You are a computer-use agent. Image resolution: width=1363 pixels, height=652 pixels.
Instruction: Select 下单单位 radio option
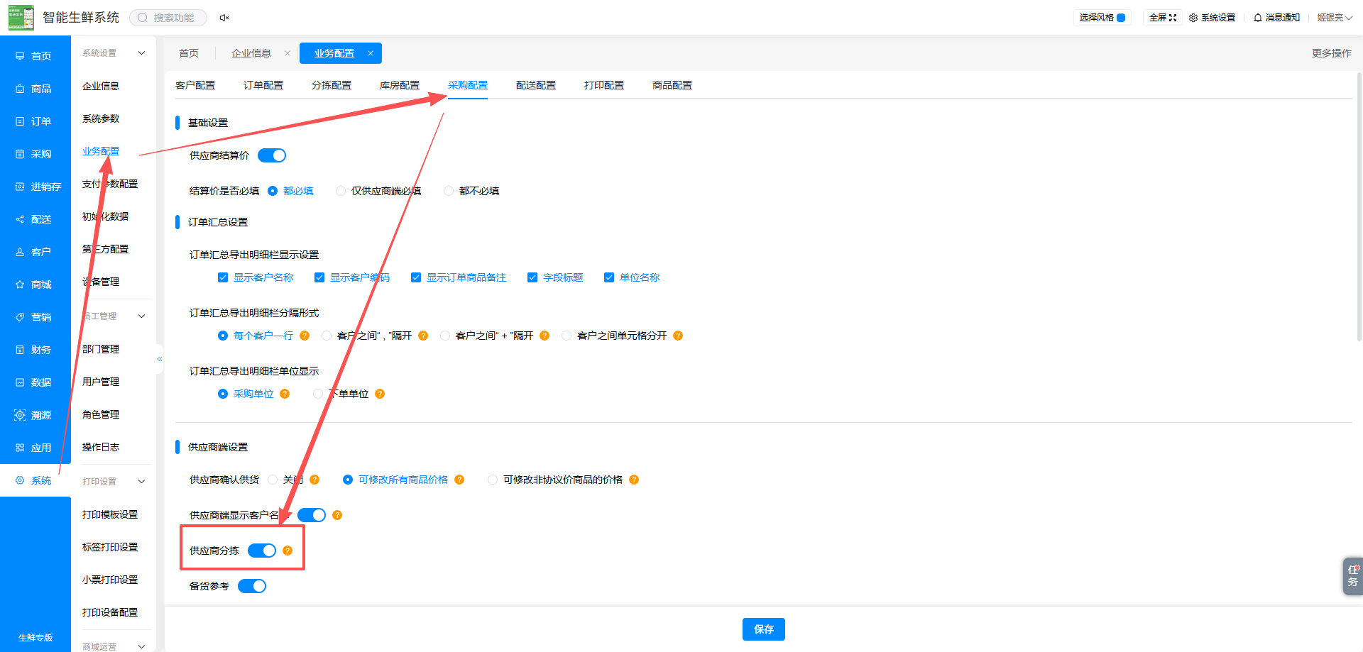(318, 394)
